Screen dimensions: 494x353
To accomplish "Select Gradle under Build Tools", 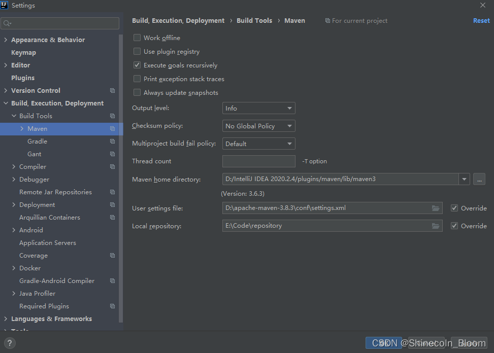I will (37, 142).
